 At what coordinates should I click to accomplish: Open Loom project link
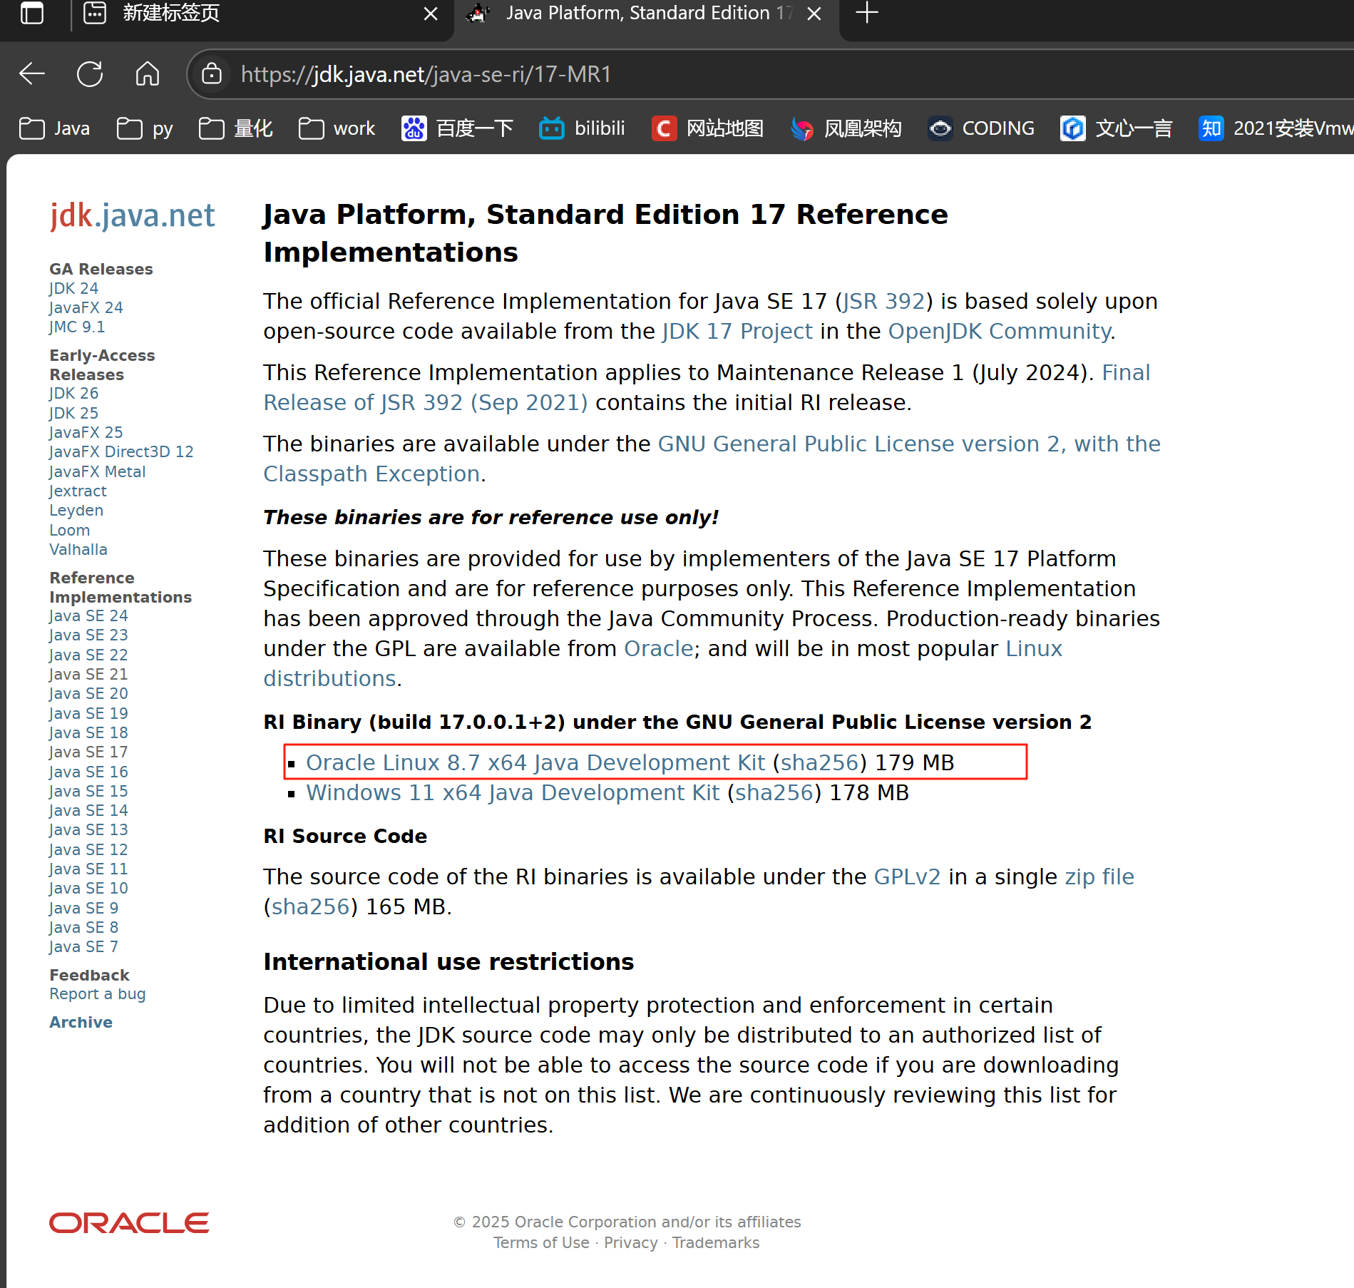(x=70, y=530)
